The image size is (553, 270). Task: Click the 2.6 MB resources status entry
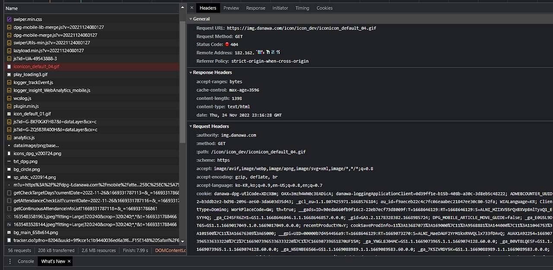point(99,250)
